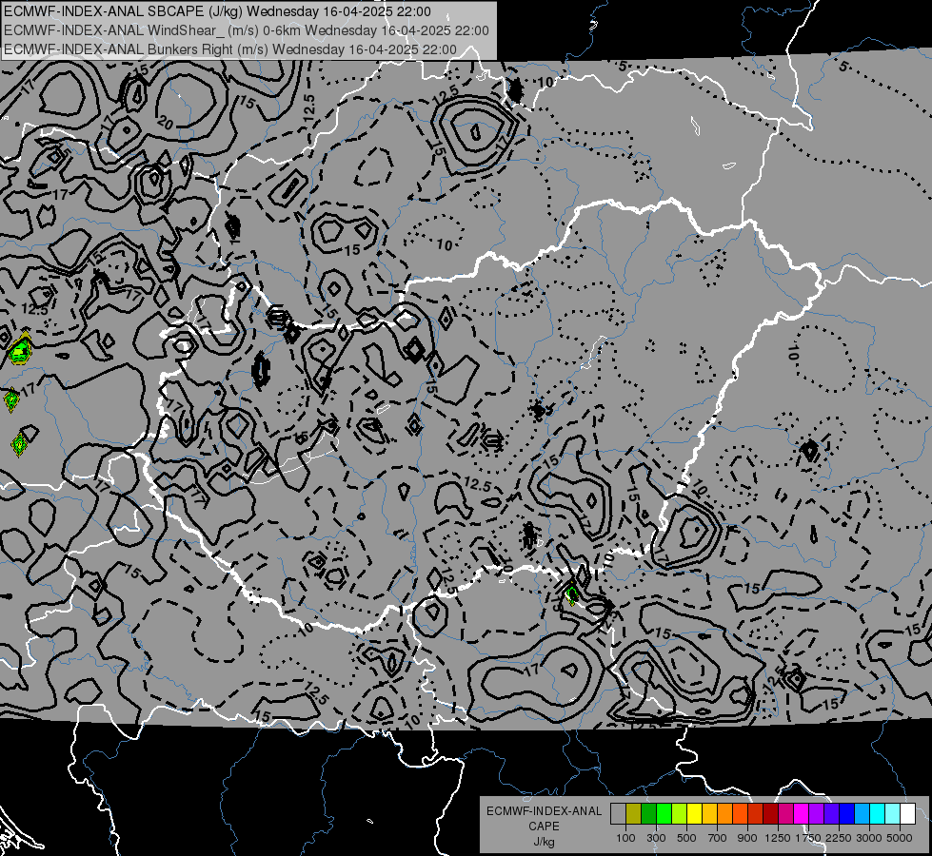Click the 1250 legend scale label
The width and height of the screenshot is (932, 856).
[778, 838]
